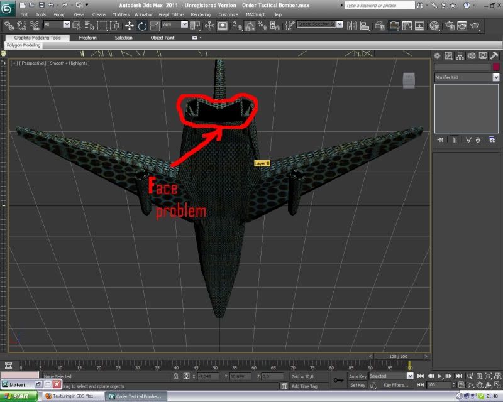This screenshot has height=402, width=503.
Task: Switch to the Utilities command panel
Action: pyautogui.click(x=494, y=56)
